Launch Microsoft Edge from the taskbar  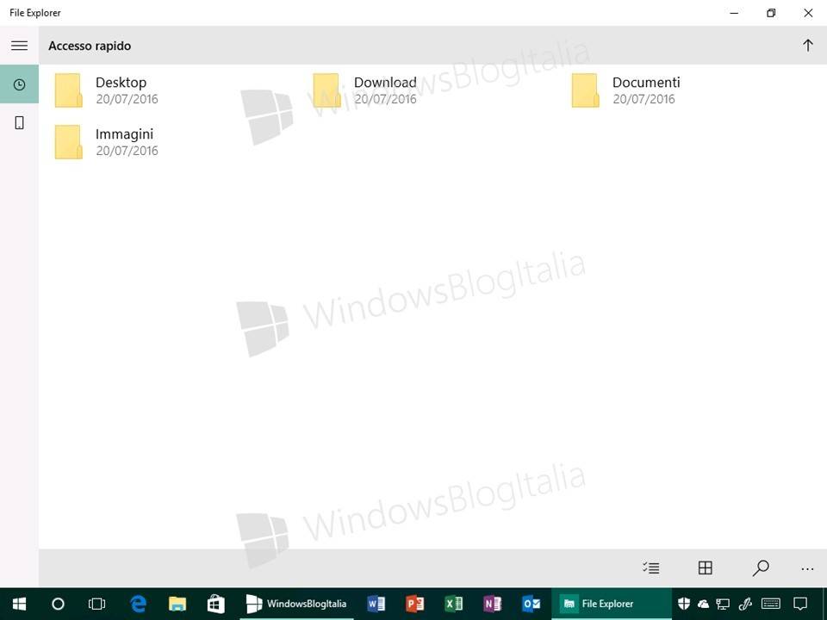tap(138, 604)
